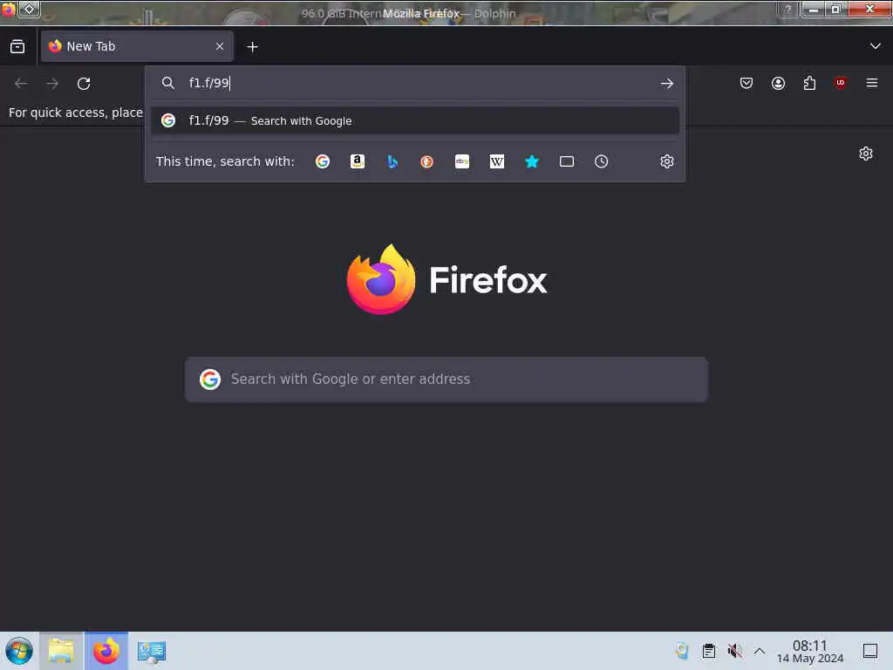Open the Firefox application hamburger menu

click(x=872, y=83)
